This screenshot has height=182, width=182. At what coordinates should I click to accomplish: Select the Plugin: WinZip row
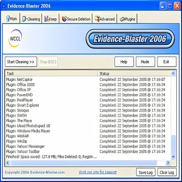click(88, 141)
